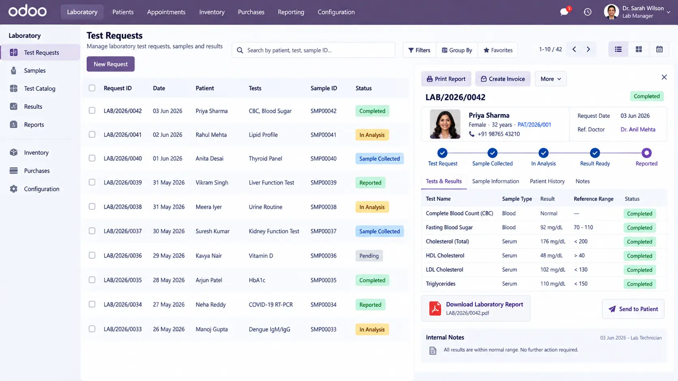Click the In Analysis stage marker

[543, 153]
